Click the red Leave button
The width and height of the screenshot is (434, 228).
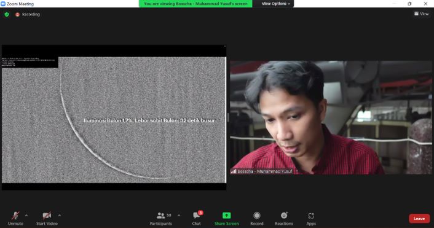click(x=419, y=219)
